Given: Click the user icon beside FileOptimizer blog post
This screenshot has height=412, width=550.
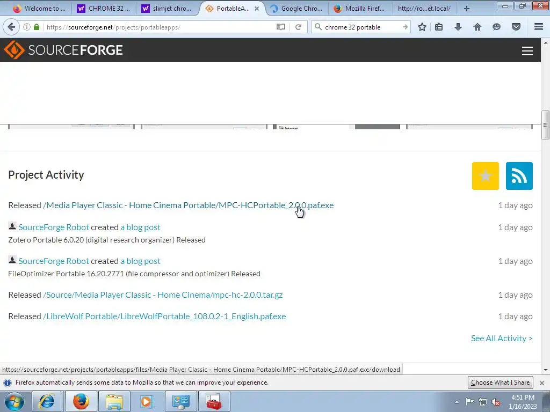Looking at the screenshot, I should click(12, 260).
